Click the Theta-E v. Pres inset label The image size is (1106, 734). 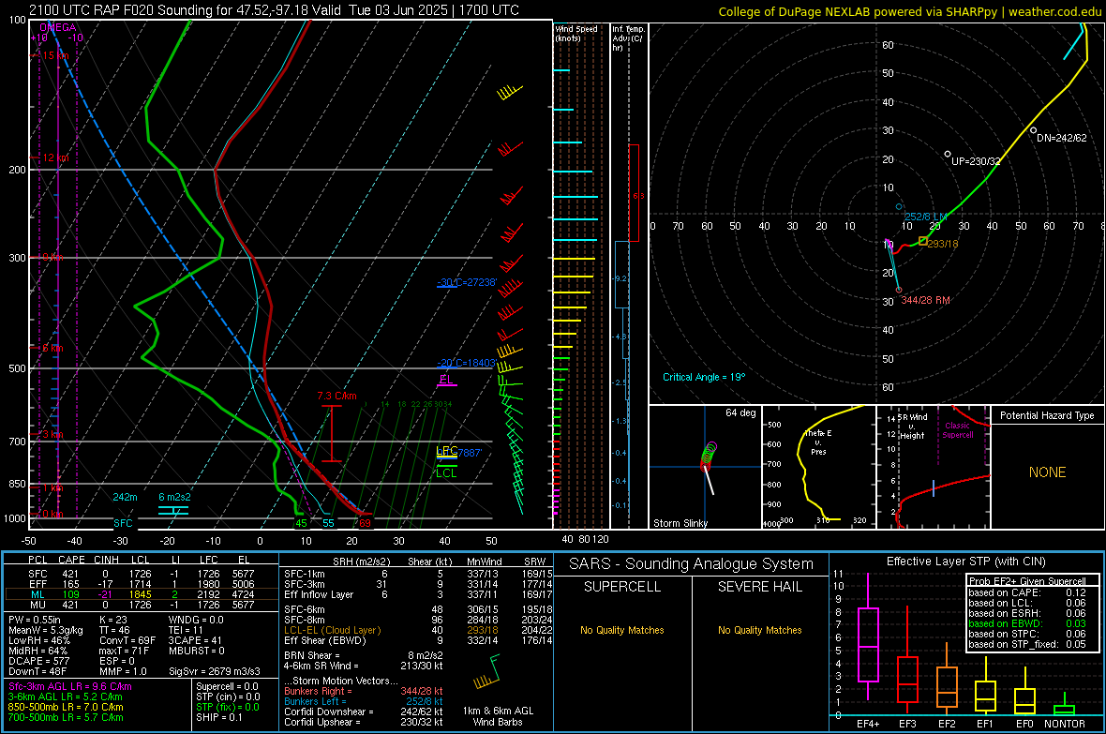[x=818, y=442]
